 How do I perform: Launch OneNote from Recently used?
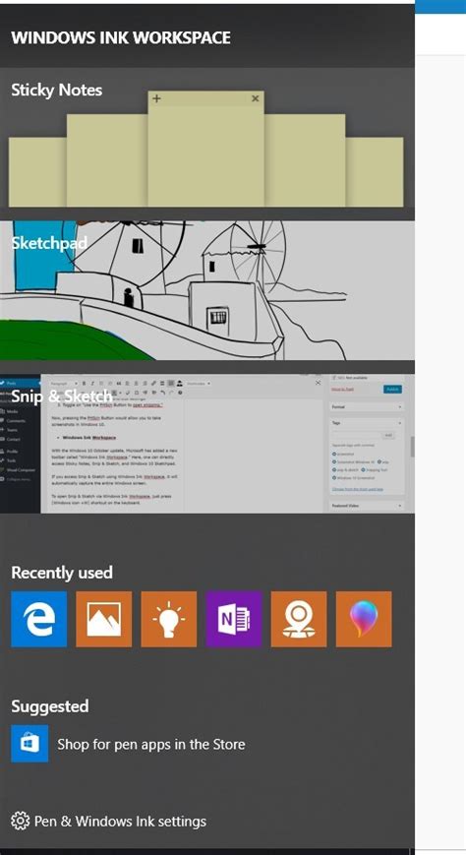(x=234, y=619)
